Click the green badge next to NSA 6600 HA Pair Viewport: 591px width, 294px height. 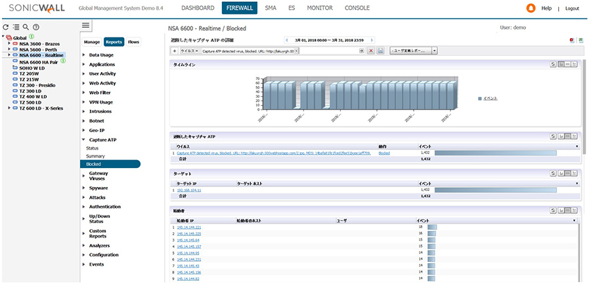tap(63, 61)
